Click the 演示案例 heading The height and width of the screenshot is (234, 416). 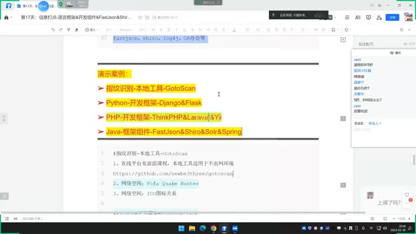click(114, 74)
